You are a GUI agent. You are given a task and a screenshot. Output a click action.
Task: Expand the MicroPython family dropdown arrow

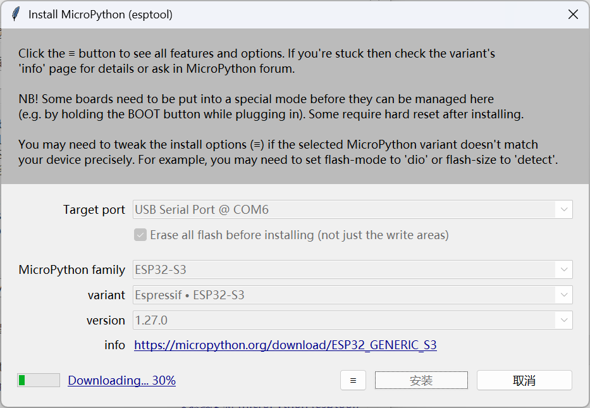tap(563, 269)
